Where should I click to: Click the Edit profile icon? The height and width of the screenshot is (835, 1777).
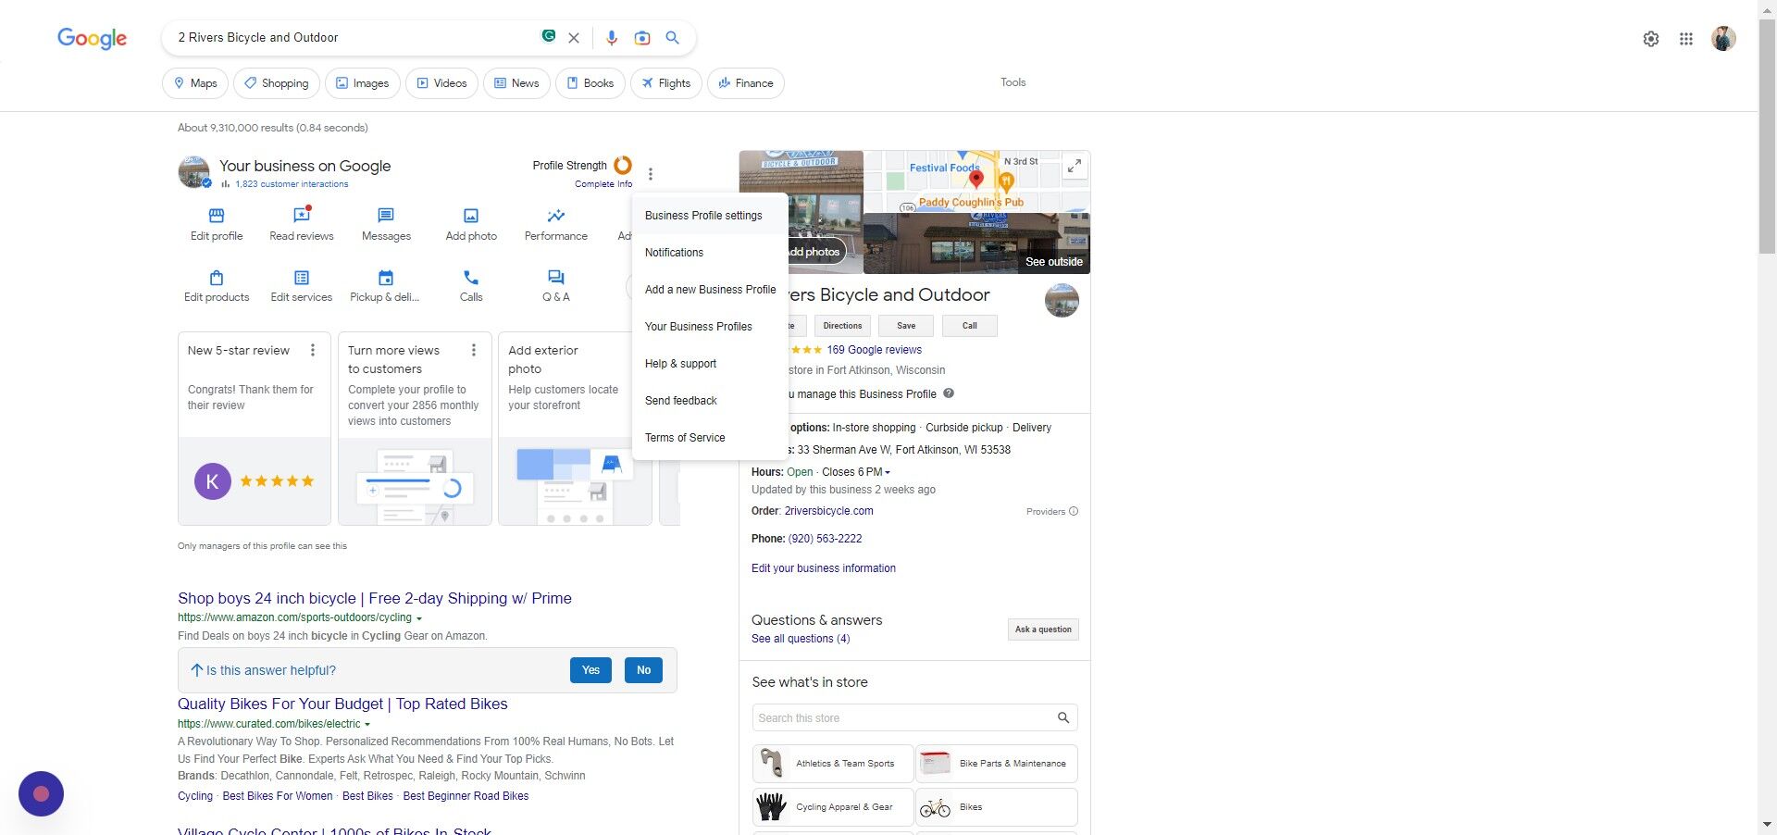pos(217,216)
